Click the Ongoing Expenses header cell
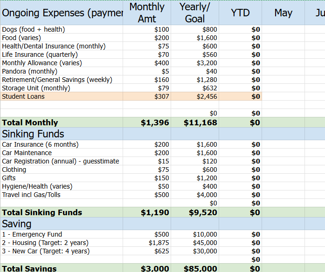The height and width of the screenshot is (272, 325). (62, 13)
